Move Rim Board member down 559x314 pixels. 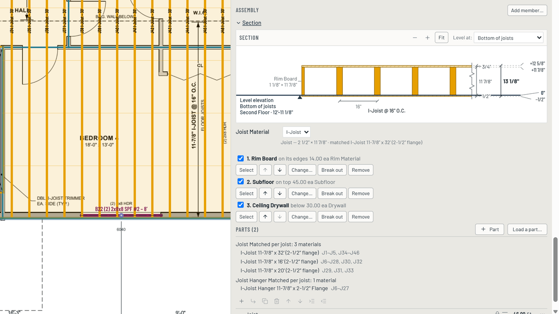(279, 170)
